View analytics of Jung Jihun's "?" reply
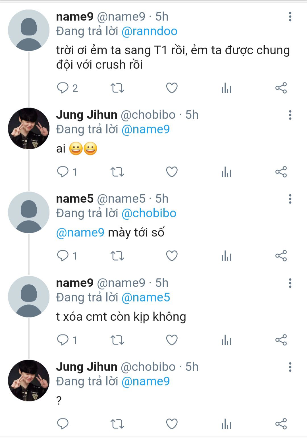 pyautogui.click(x=226, y=424)
